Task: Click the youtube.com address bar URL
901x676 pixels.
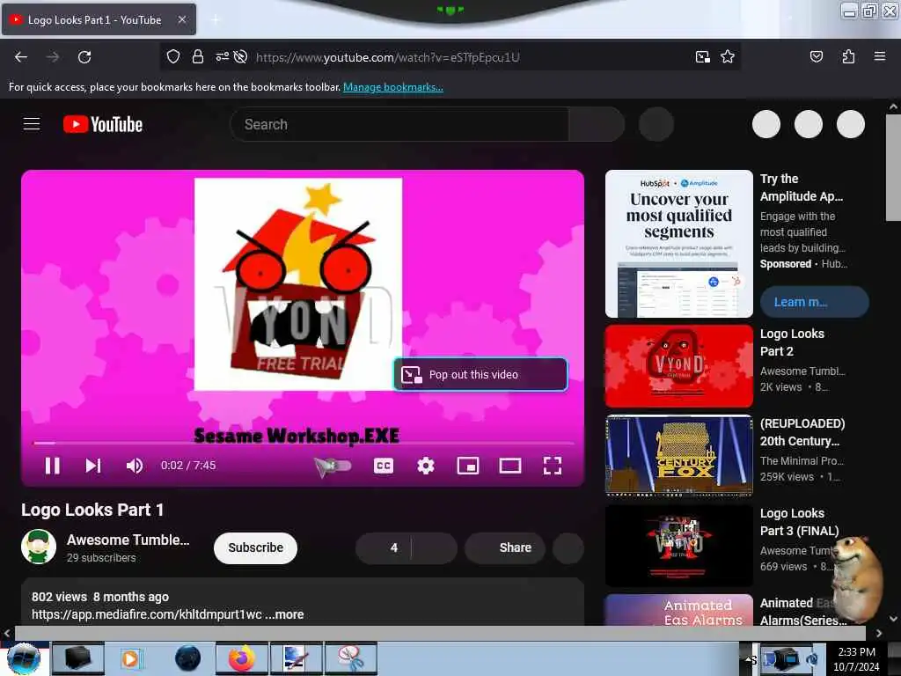Action: click(388, 57)
